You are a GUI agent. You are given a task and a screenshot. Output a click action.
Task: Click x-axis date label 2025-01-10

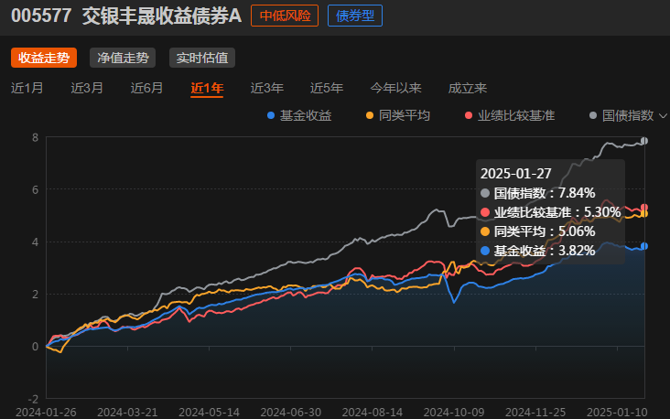point(617,413)
